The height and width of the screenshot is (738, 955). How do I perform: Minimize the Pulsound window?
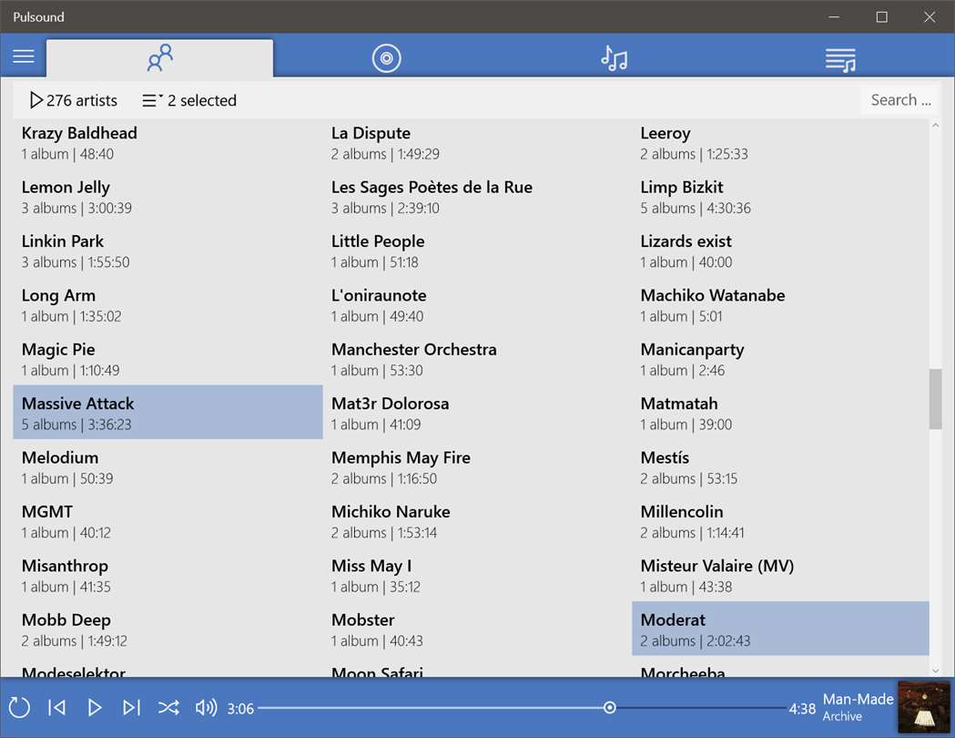834,16
